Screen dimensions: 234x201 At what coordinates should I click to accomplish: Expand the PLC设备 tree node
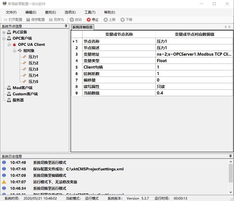(4, 32)
